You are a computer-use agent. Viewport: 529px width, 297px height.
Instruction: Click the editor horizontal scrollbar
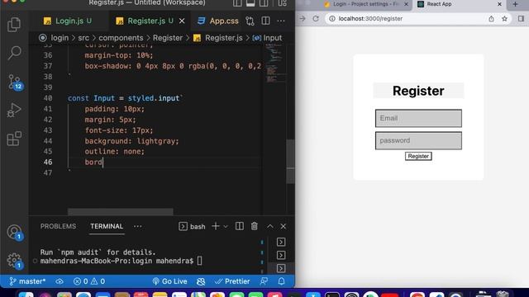pyautogui.click(x=121, y=211)
